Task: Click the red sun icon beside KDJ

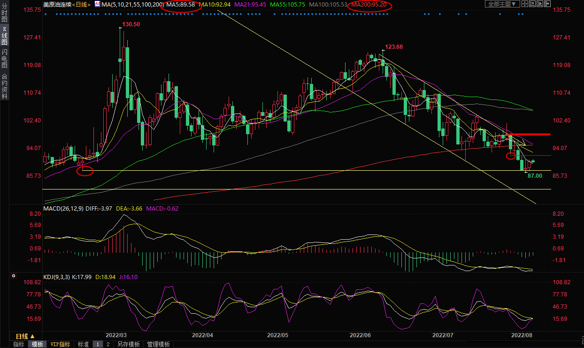Action: (x=14, y=276)
